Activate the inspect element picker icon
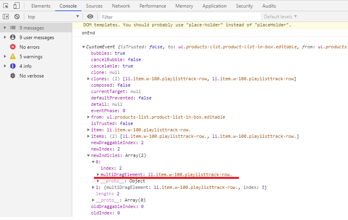Image resolution: width=348 pixels, height=220 pixels. pyautogui.click(x=6, y=6)
